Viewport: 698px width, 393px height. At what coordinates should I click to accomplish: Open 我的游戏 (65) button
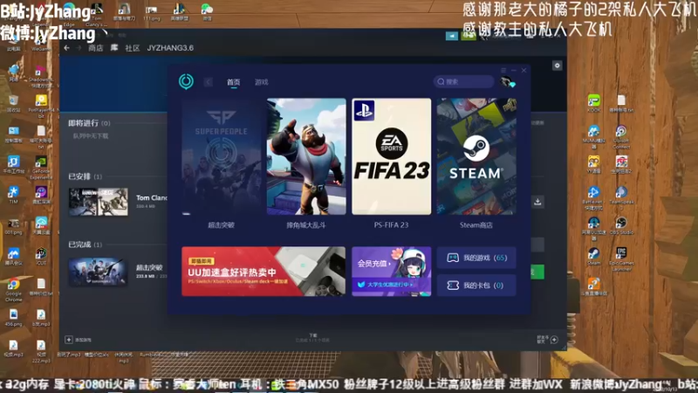pos(476,258)
